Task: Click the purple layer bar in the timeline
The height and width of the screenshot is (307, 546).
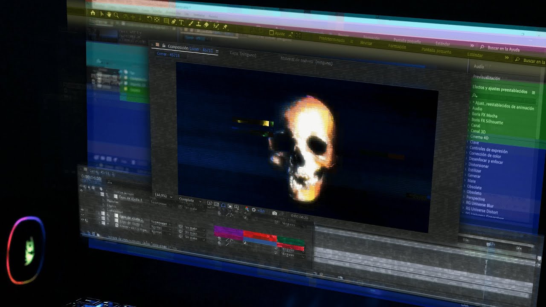Action: point(228,233)
